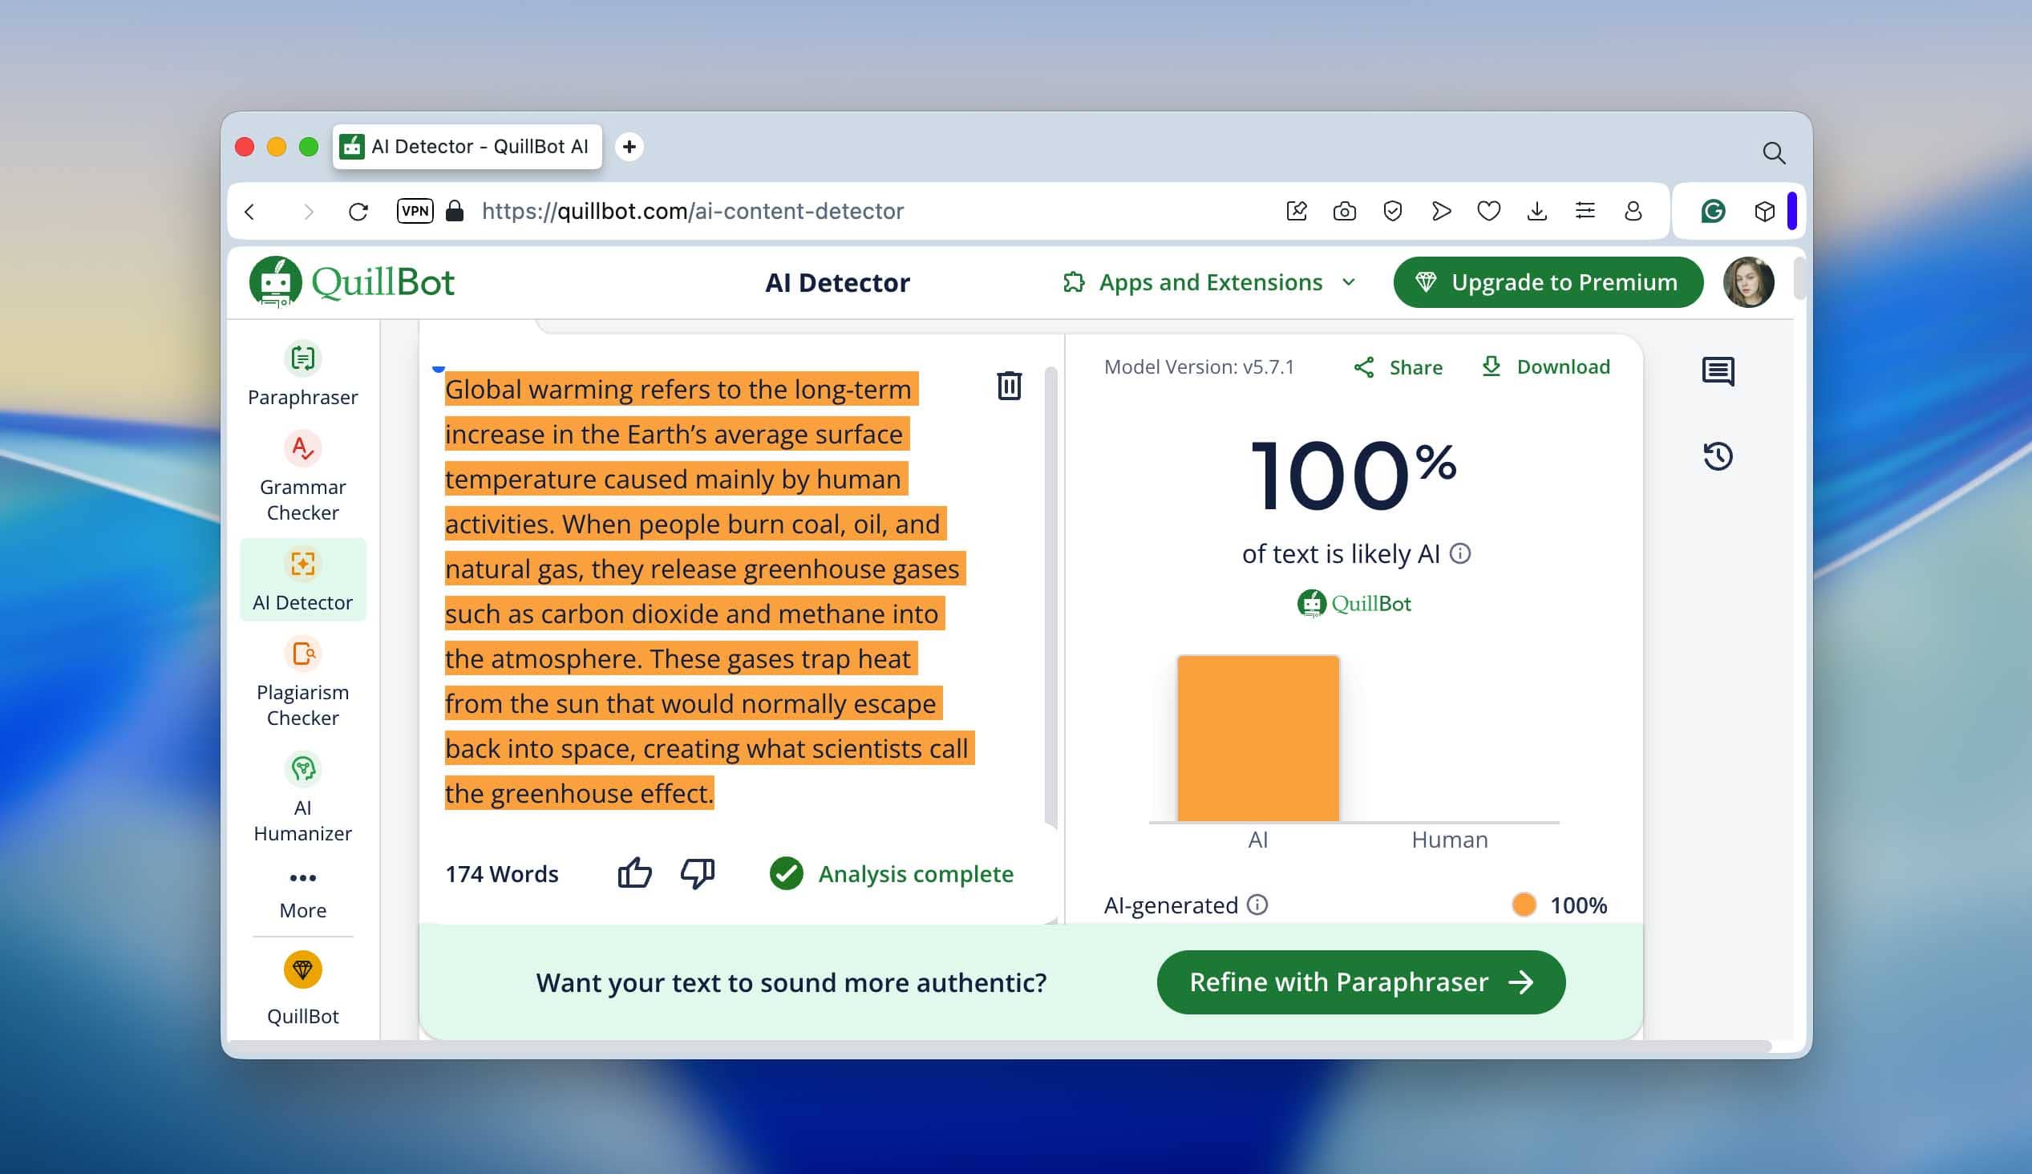This screenshot has height=1174, width=2032.
Task: Open the history clock icon
Action: 1718,456
